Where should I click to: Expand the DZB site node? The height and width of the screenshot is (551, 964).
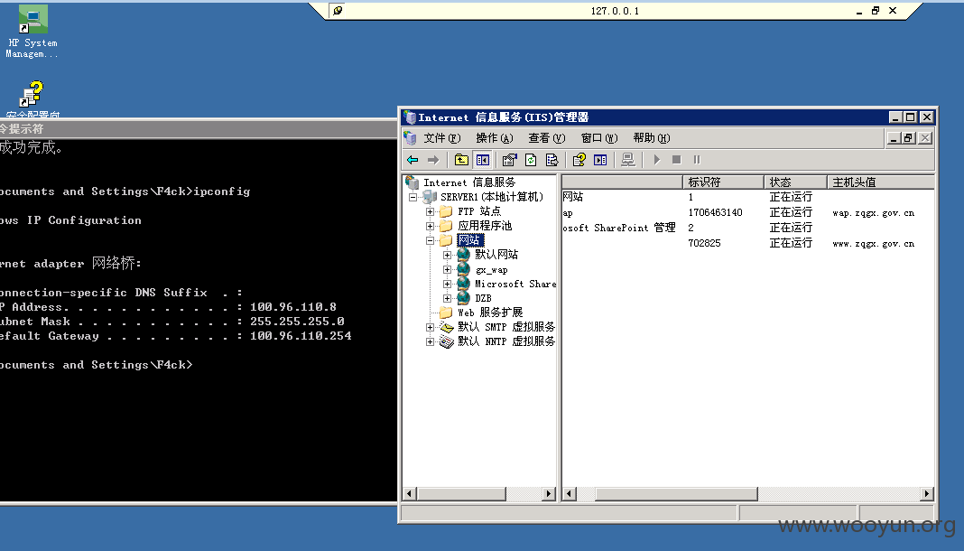(448, 298)
